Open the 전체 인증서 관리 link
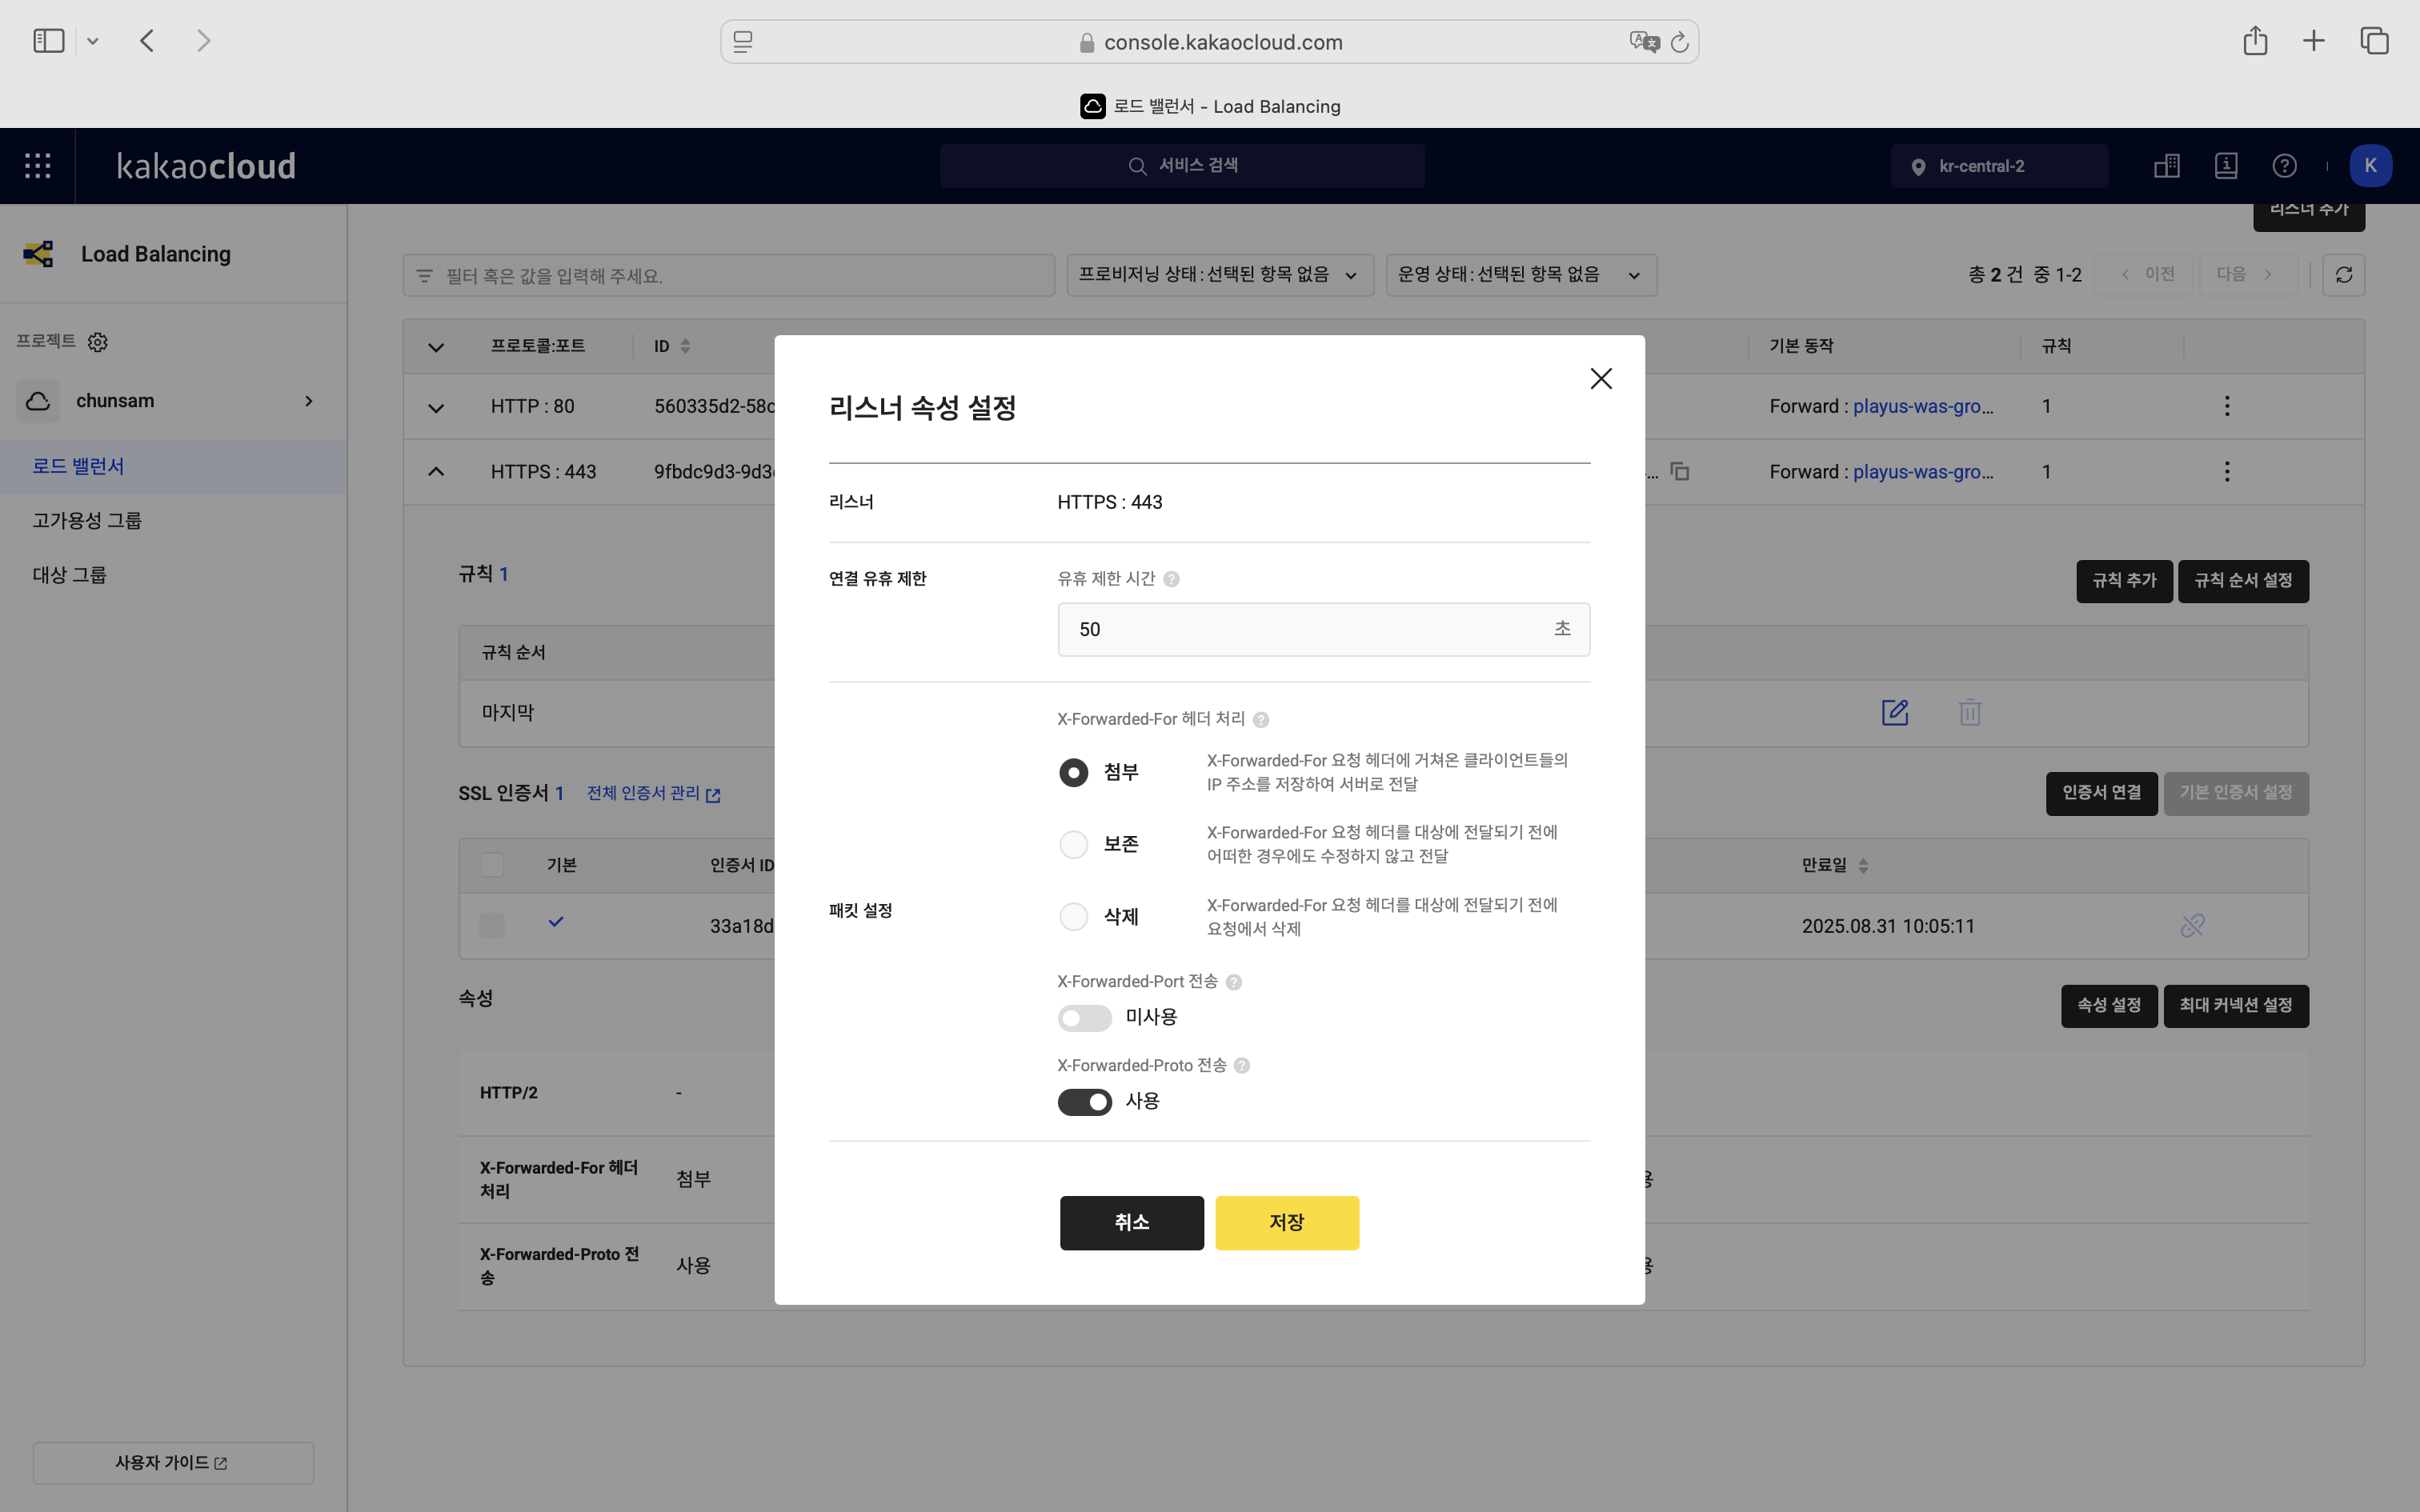Viewport: 2420px width, 1512px height. pos(644,793)
